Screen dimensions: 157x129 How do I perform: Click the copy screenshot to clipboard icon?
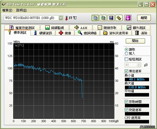coord(103,18)
